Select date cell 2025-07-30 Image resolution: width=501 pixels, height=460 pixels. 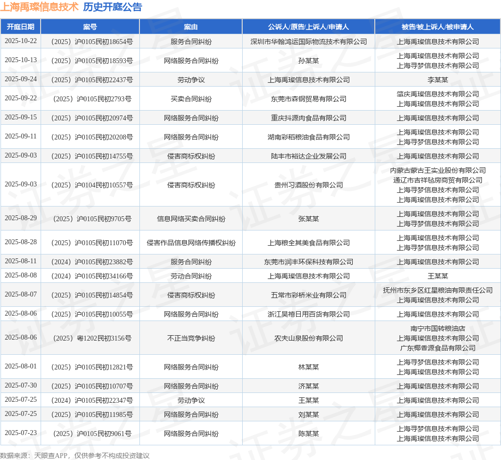point(21,386)
